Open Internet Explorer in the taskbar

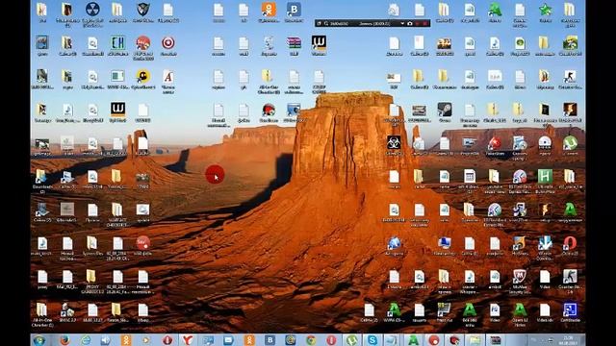[x=86, y=340]
